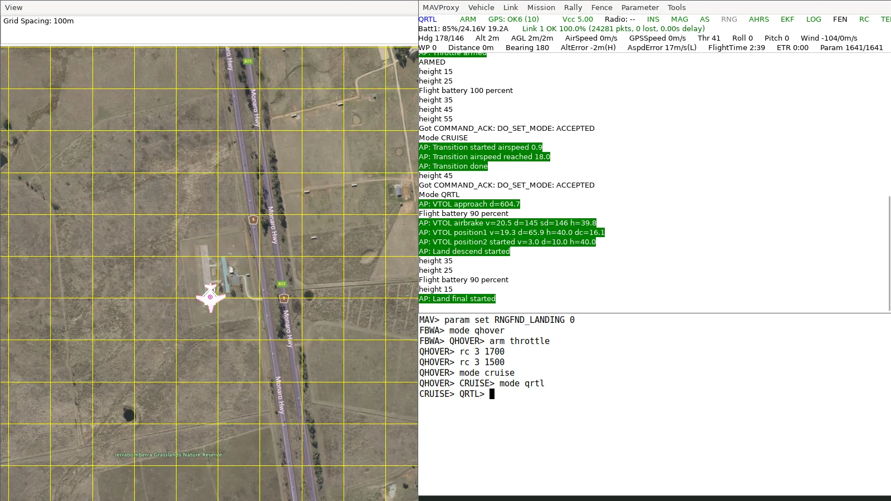Viewport: 891px width, 501px height.
Task: Open the Tools menu
Action: 677,7
